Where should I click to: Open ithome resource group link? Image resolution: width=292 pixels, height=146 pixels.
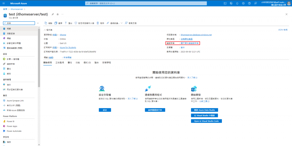[63, 35]
